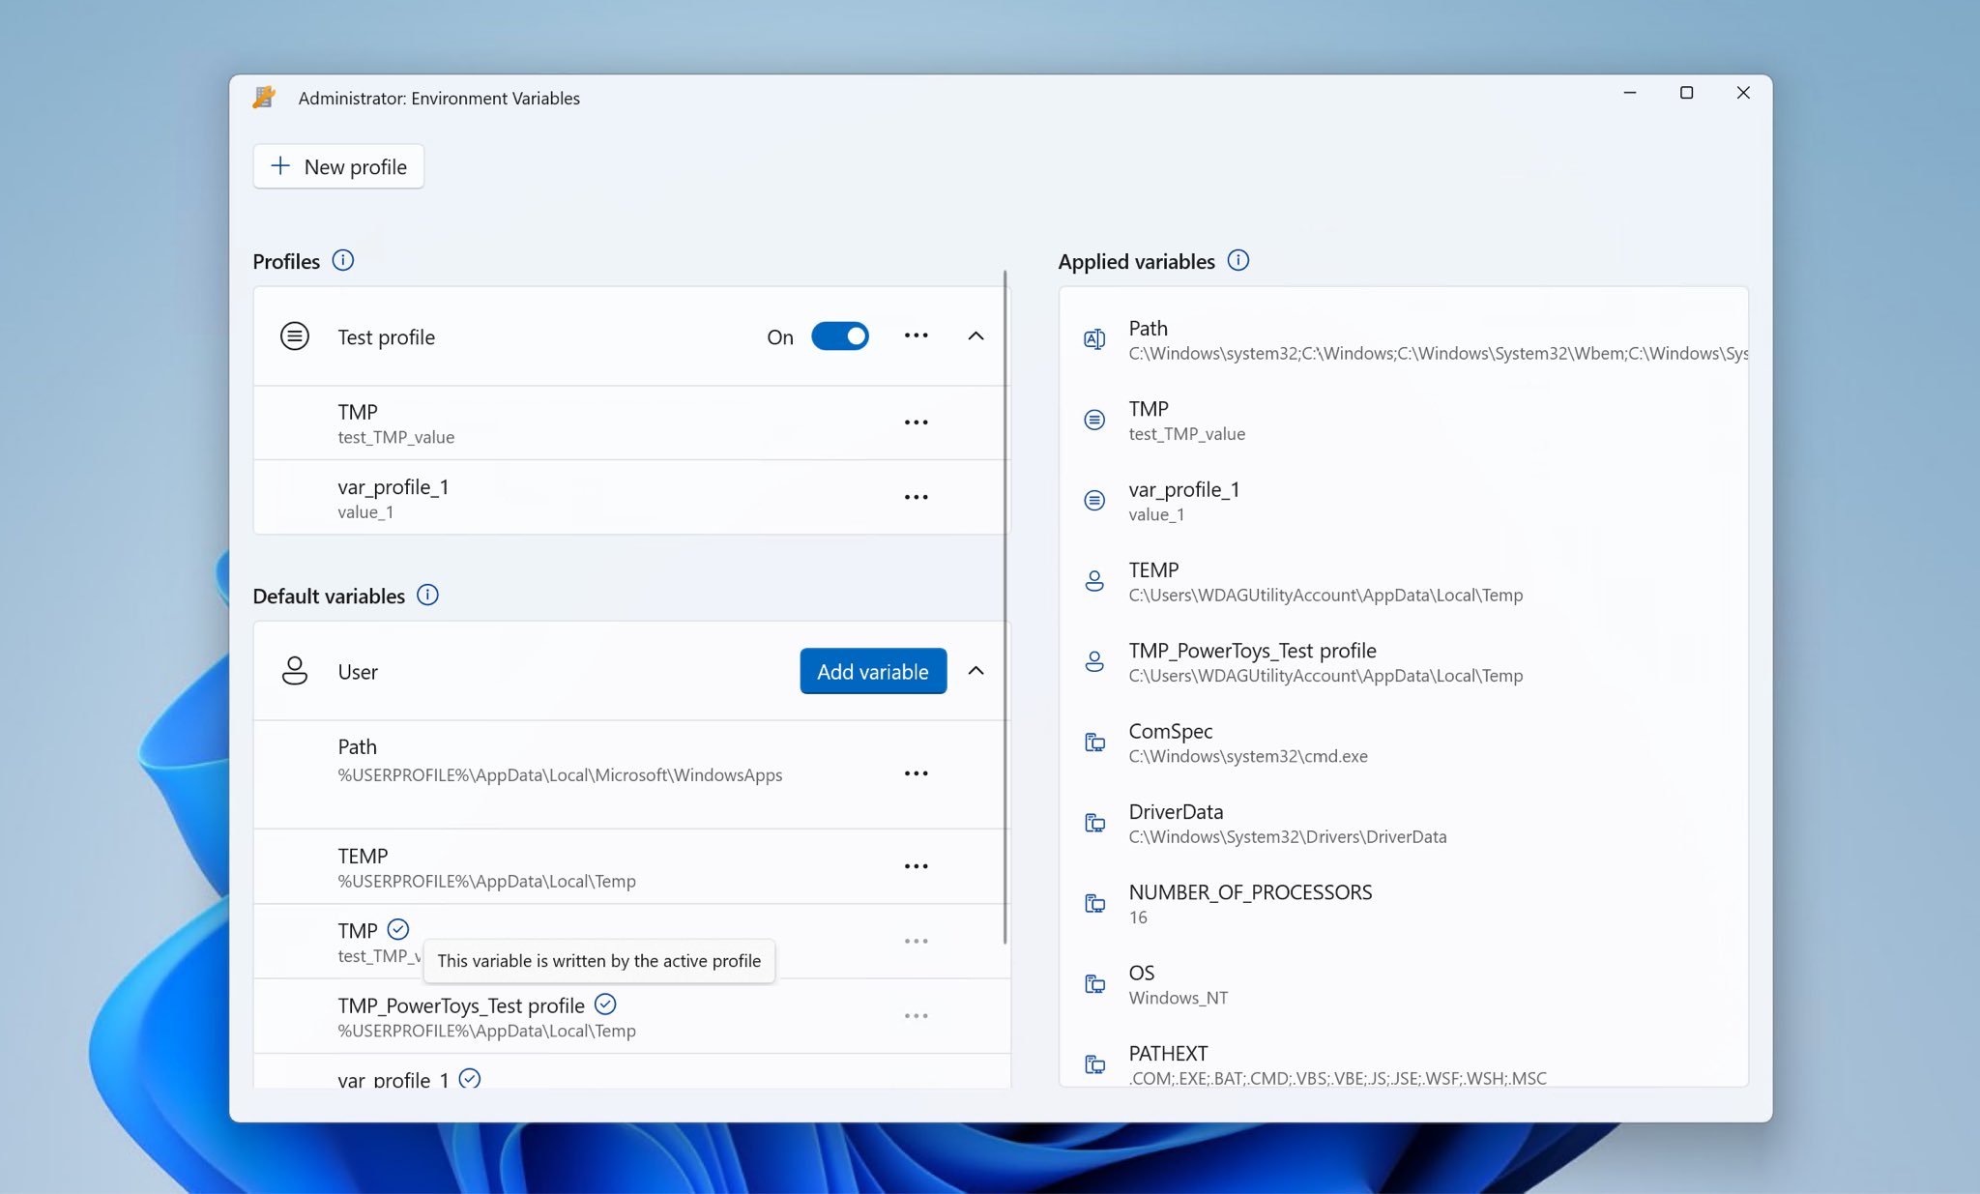The width and height of the screenshot is (1980, 1194).
Task: Click the Add variable button
Action: tap(873, 669)
